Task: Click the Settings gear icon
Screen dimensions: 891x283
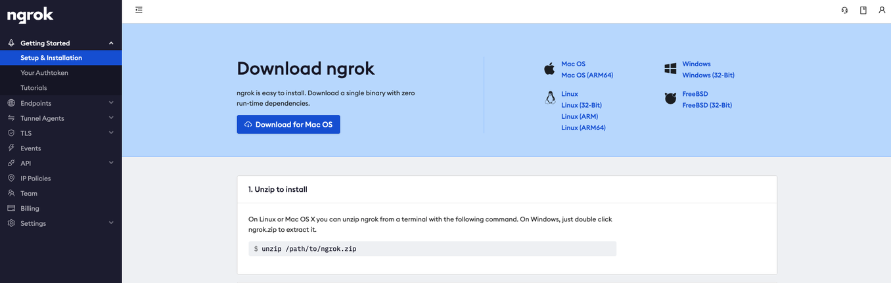Action: coord(11,224)
